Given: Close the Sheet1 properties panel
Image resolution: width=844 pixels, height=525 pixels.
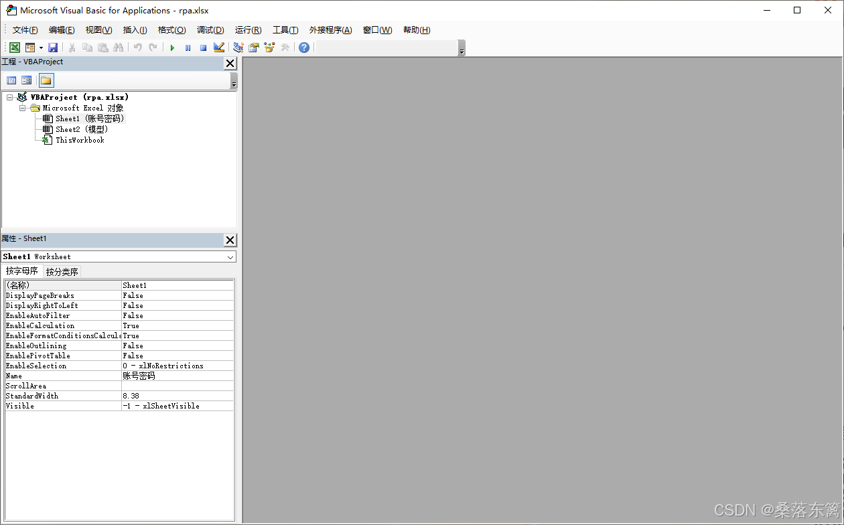Looking at the screenshot, I should tap(230, 240).
